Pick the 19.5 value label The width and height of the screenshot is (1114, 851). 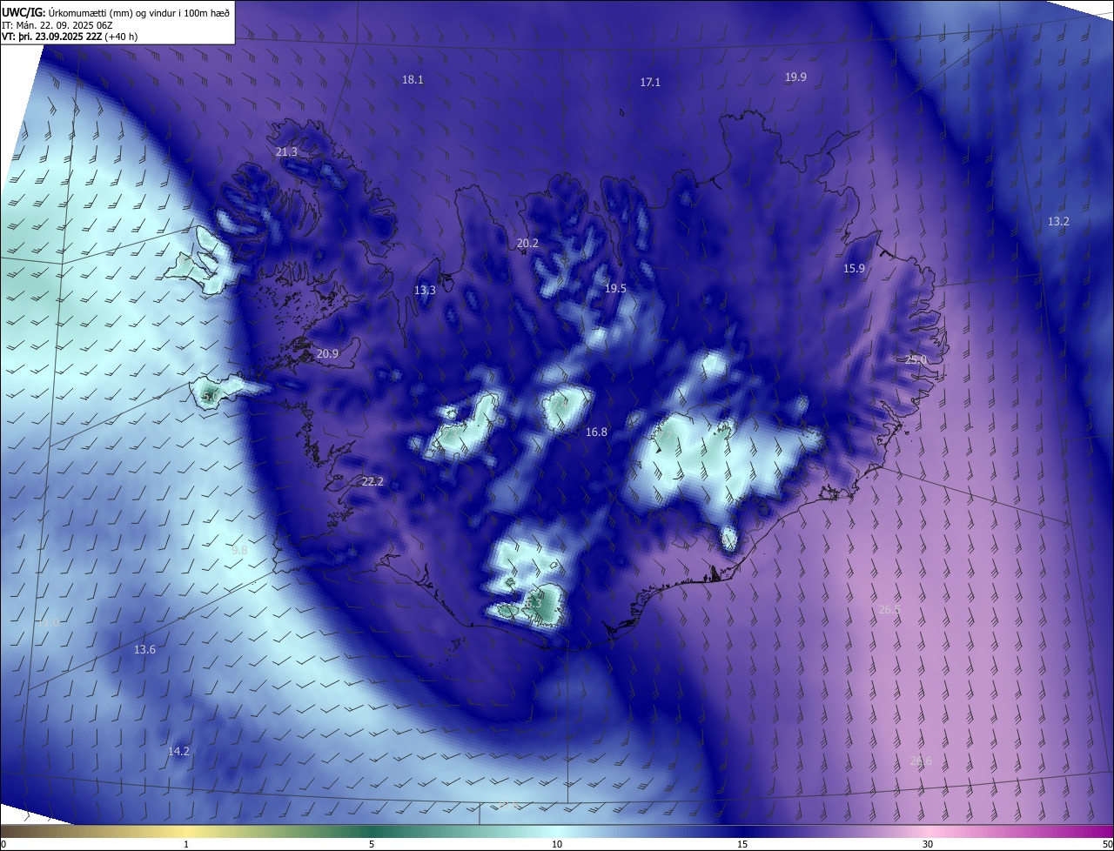[x=615, y=289]
